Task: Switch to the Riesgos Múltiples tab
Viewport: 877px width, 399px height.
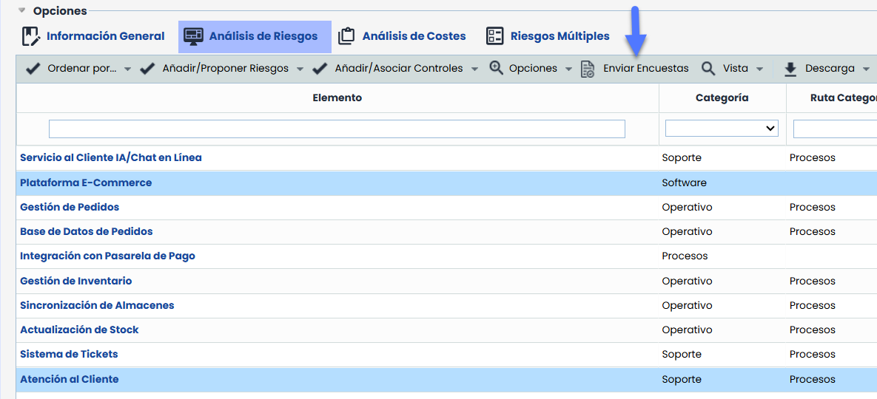Action: [x=560, y=36]
